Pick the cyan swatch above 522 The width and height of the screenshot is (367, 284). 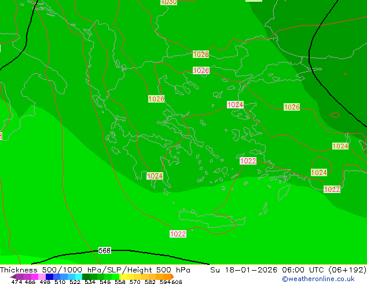click(x=78, y=276)
